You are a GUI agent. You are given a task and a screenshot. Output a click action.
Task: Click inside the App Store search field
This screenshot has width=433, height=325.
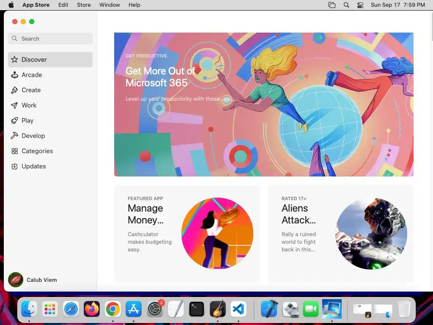click(50, 39)
